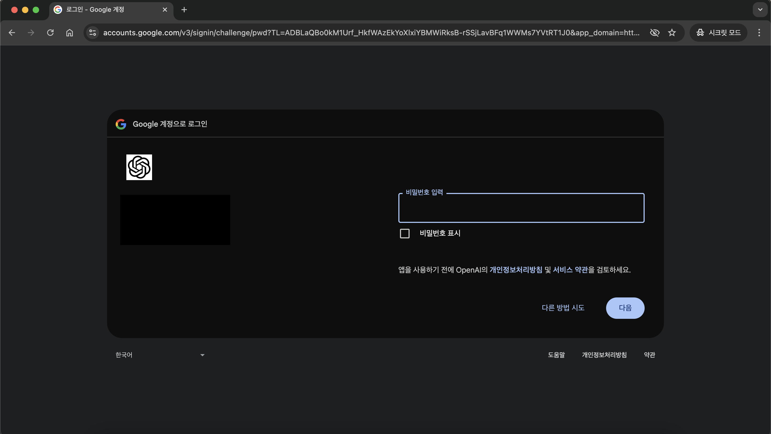Viewport: 771px width, 434px height.
Task: Expand the tab search chevron
Action: click(x=760, y=10)
